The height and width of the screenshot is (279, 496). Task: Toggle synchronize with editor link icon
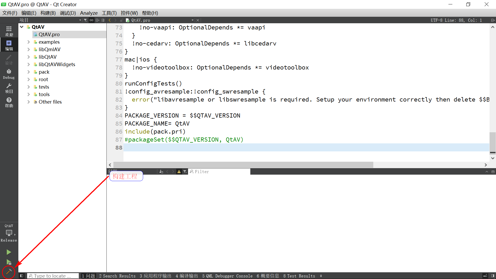91,20
